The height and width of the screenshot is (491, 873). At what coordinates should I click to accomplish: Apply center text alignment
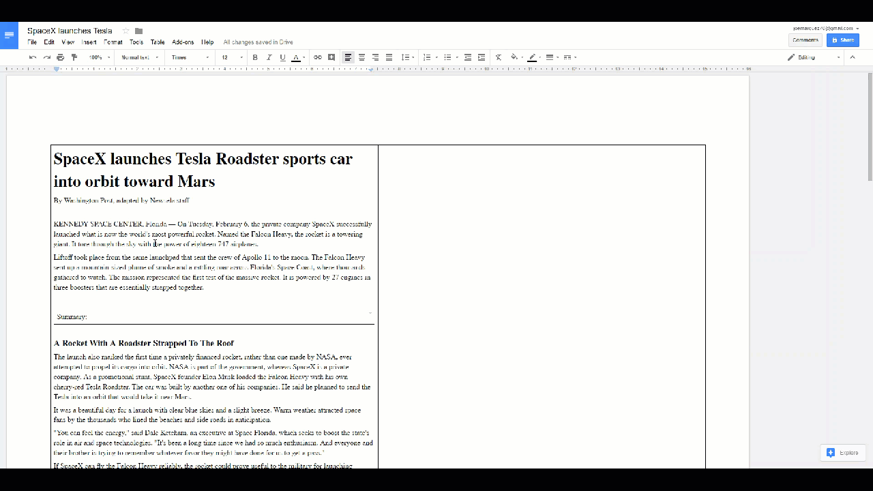coord(361,57)
